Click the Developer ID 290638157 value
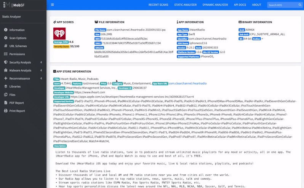 coord(139,88)
